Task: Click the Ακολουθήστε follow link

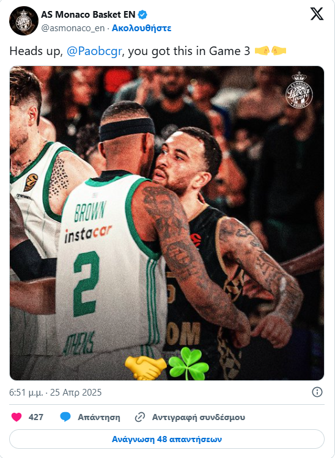Action: click(141, 28)
